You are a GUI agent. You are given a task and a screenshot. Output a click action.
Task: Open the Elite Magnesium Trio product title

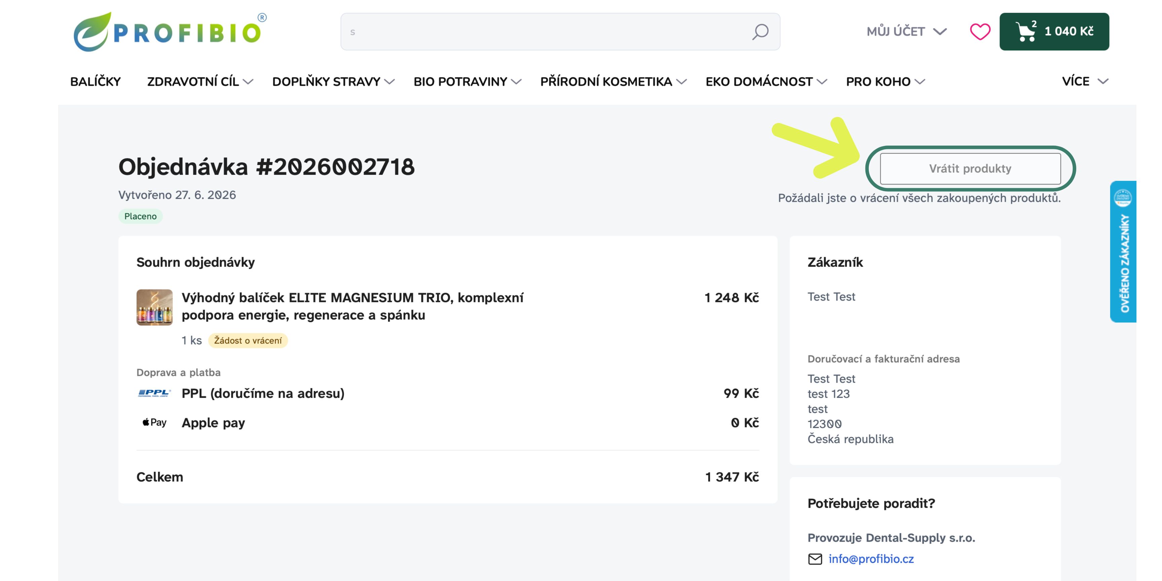tap(352, 306)
